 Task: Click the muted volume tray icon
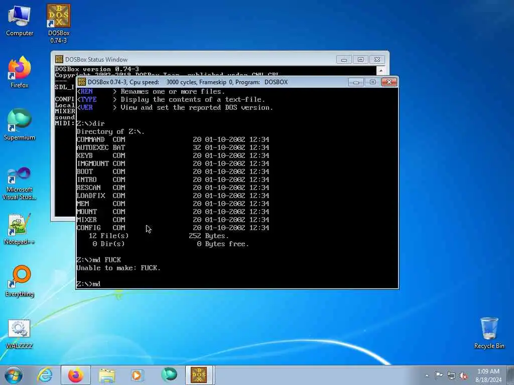(x=463, y=375)
